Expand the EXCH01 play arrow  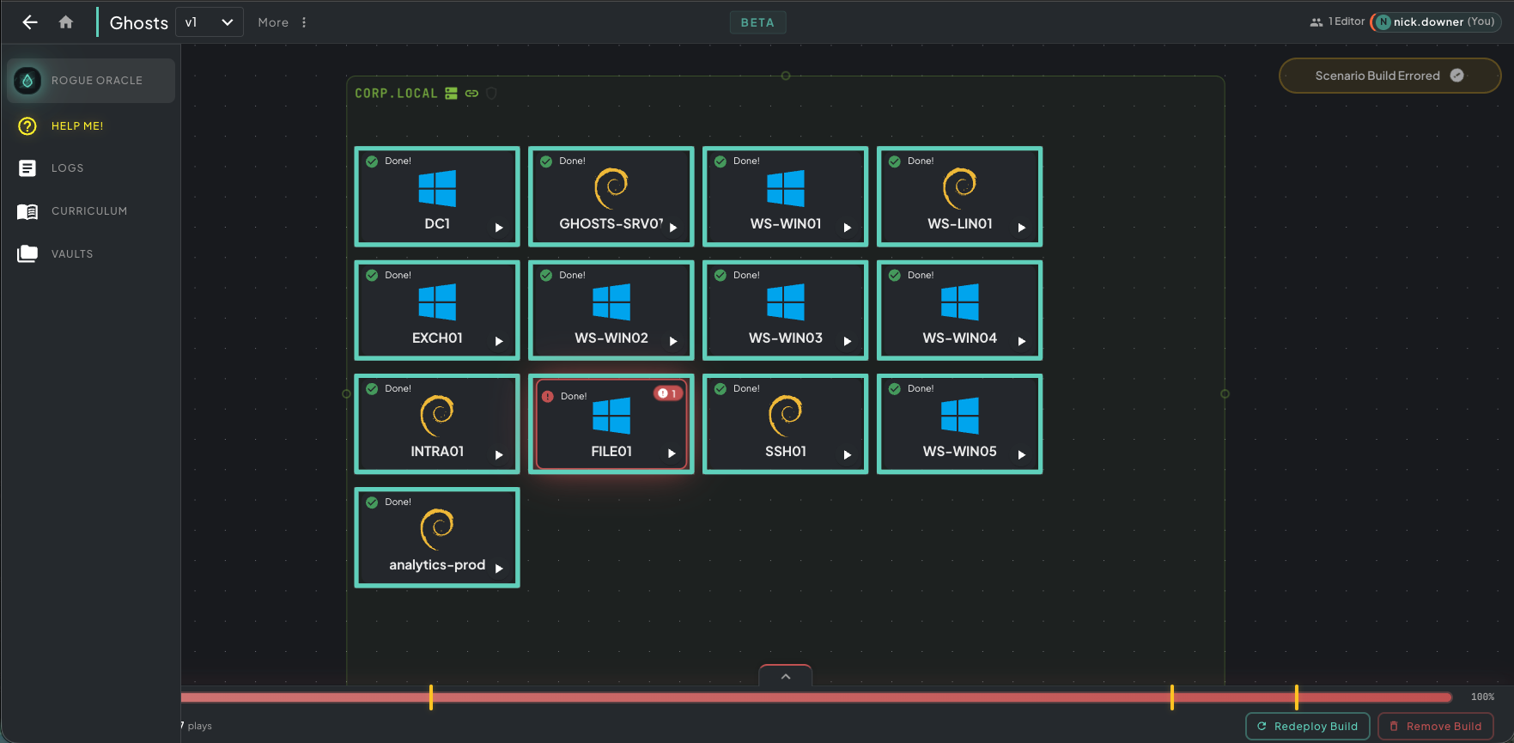coord(499,341)
